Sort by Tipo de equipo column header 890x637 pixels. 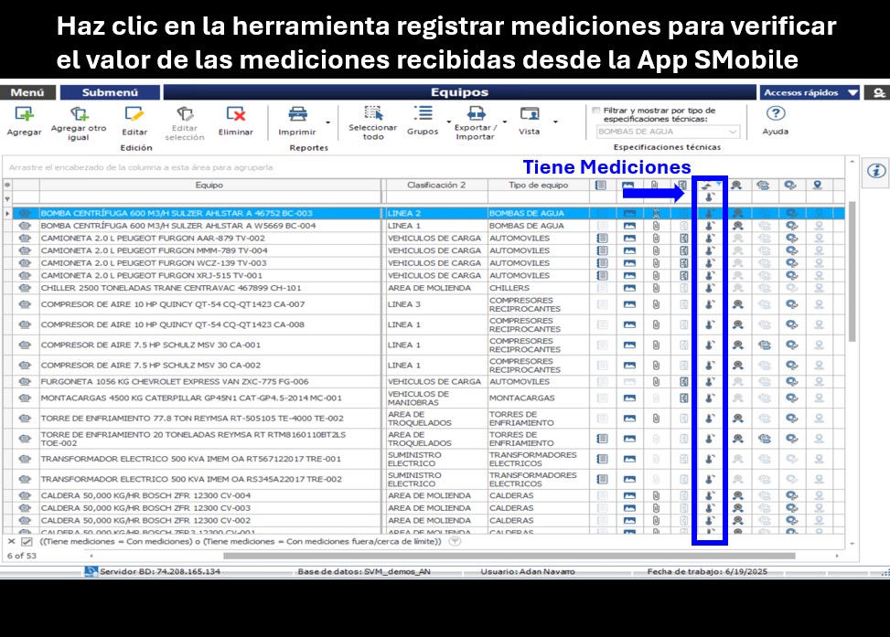coord(538,185)
